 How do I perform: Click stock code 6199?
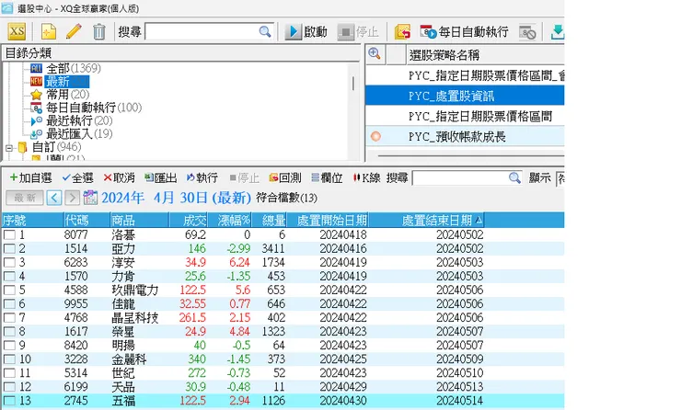tap(76, 387)
